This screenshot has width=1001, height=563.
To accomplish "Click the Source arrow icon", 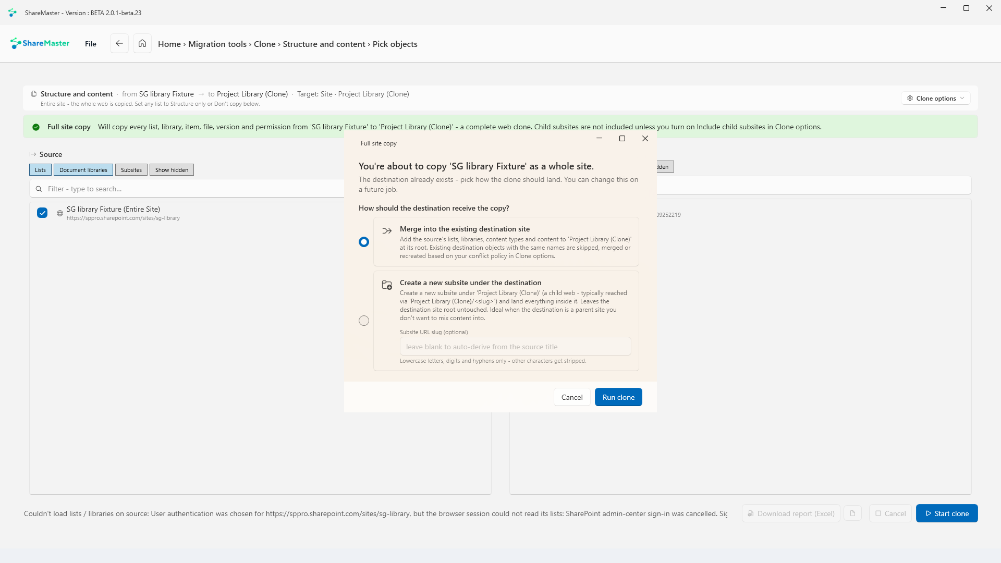I will click(33, 154).
